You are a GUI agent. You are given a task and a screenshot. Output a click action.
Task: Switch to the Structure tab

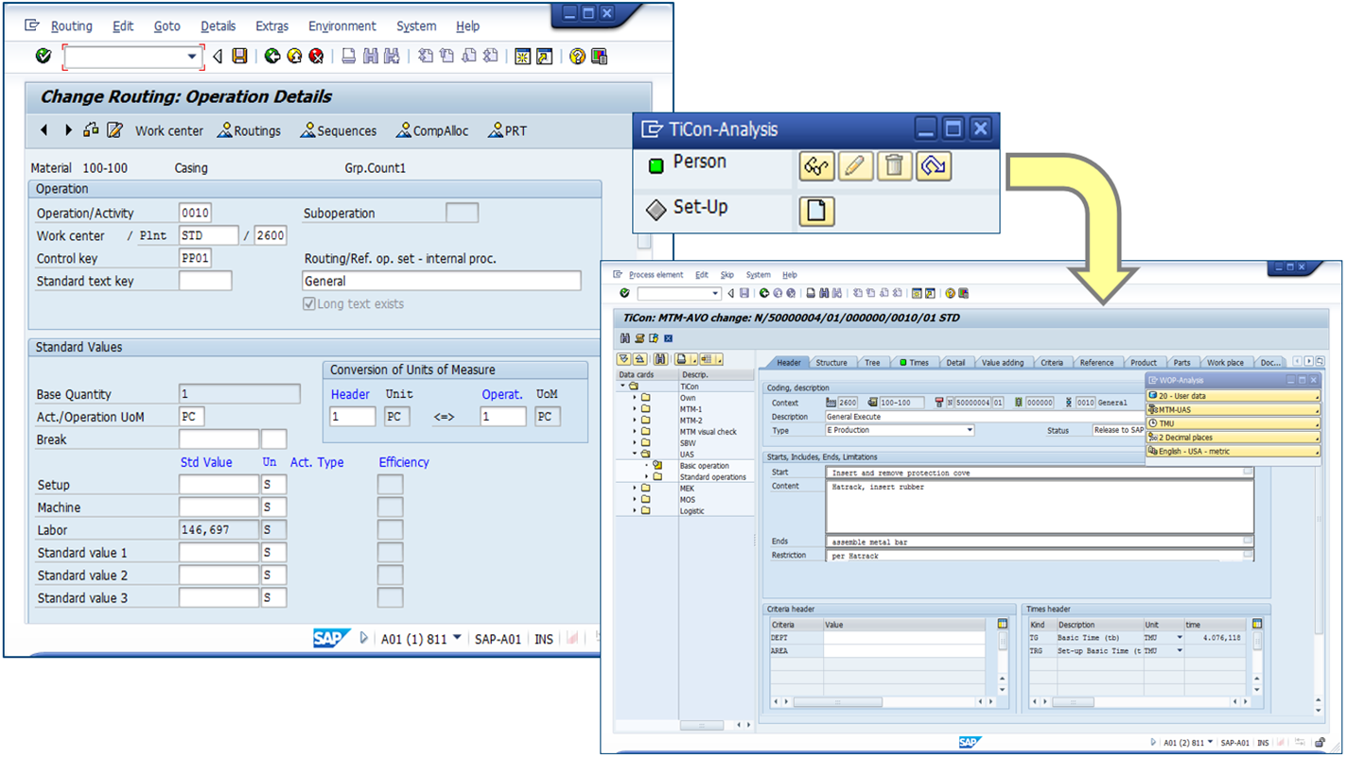[831, 363]
